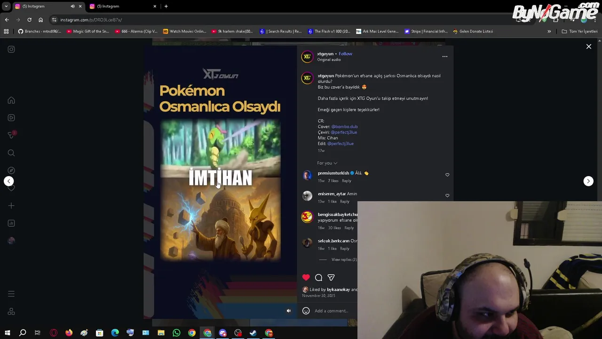
Task: Click the Pokémon video to pause
Action: pos(220,182)
